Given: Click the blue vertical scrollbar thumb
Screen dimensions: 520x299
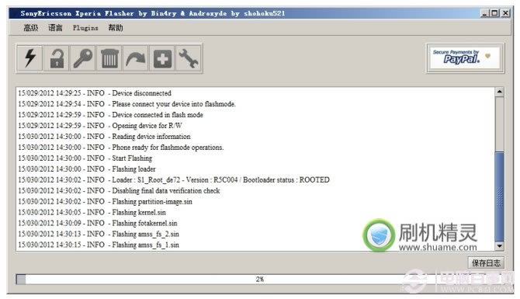Looking at the screenshot, I should click(500, 196).
